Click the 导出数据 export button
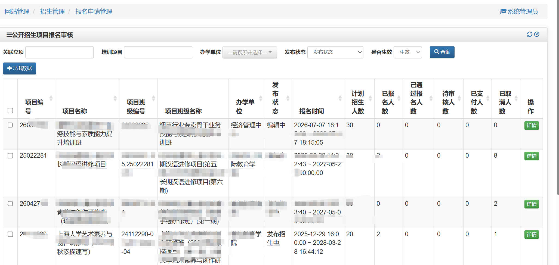Viewport: 559px width, 265px height. pos(20,68)
